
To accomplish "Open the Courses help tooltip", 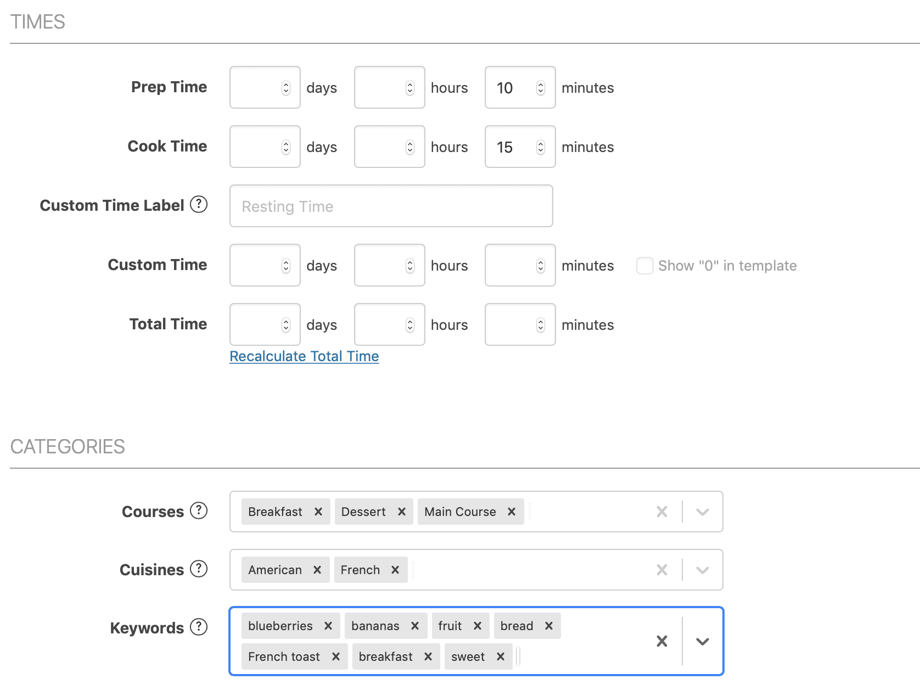I will (x=198, y=511).
